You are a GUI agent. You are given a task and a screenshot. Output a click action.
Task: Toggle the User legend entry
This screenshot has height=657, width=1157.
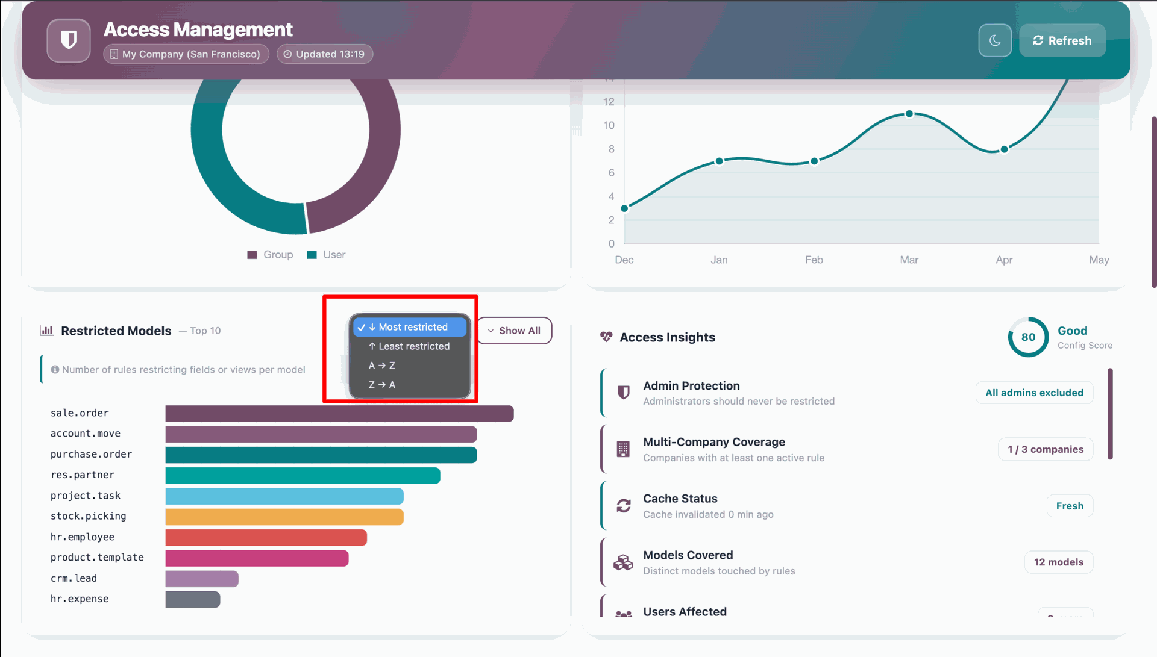pos(326,255)
